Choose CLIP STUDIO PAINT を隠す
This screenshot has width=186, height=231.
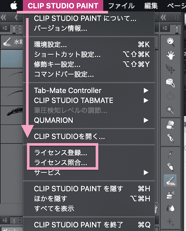click(89, 188)
